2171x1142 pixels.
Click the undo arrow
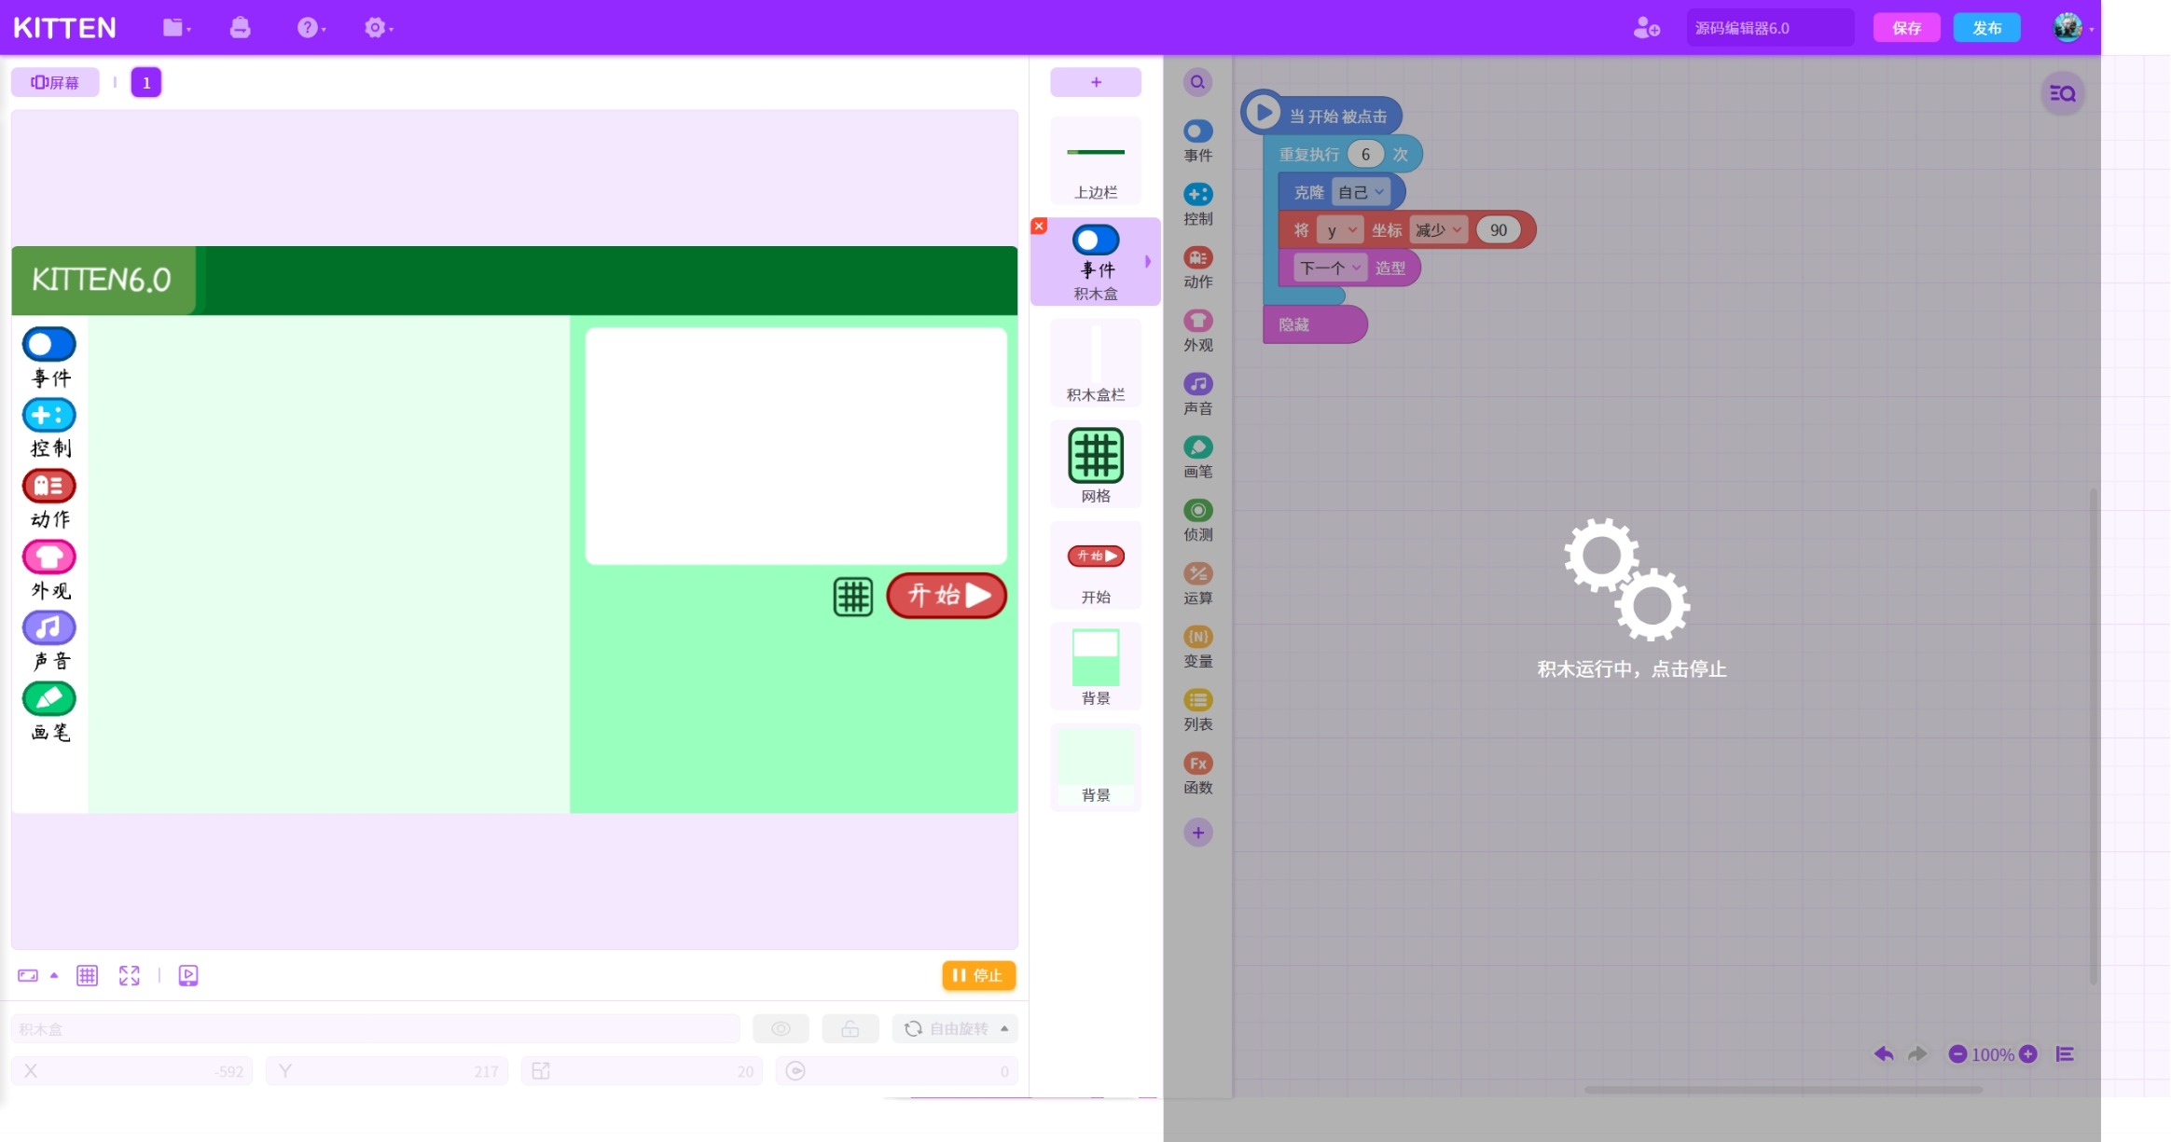click(1884, 1054)
